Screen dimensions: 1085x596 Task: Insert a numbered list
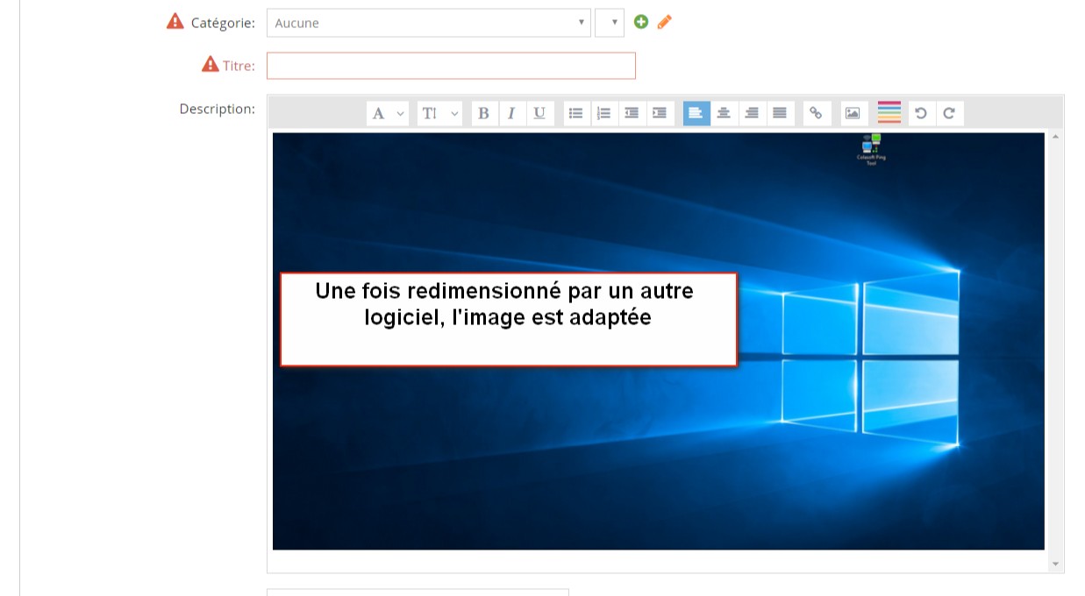pos(603,113)
